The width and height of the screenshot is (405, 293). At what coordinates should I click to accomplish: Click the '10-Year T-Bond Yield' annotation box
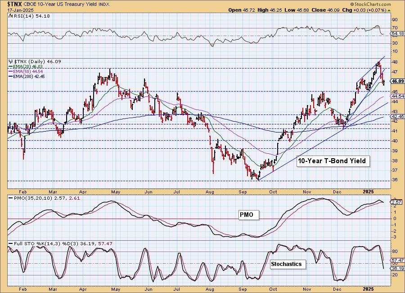tap(333, 161)
